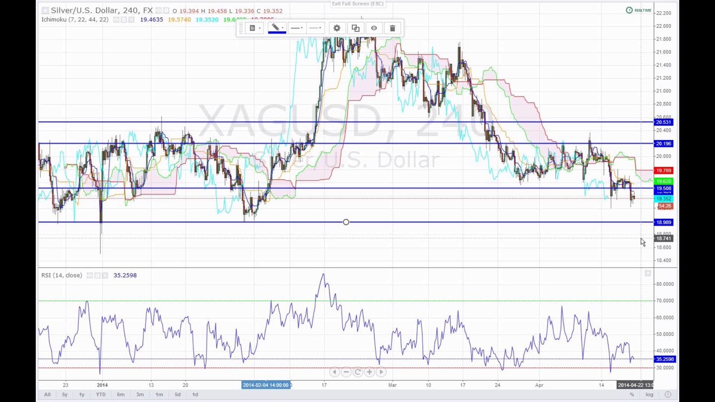Collapse the symbol legend arrow beside title
715x402 pixels.
click(x=45, y=11)
